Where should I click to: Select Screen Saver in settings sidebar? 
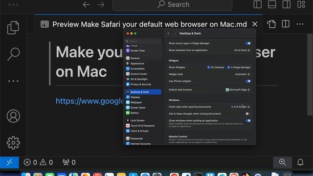[143, 108]
